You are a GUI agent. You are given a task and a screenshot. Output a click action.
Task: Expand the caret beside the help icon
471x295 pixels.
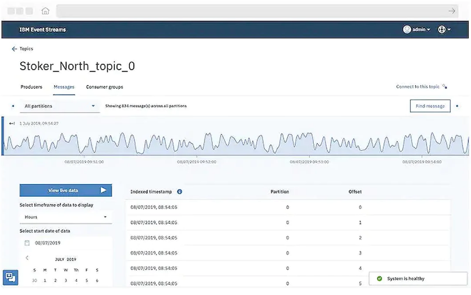tap(449, 29)
